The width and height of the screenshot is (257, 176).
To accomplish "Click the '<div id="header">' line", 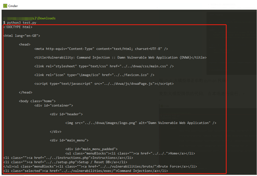I will (66, 114).
